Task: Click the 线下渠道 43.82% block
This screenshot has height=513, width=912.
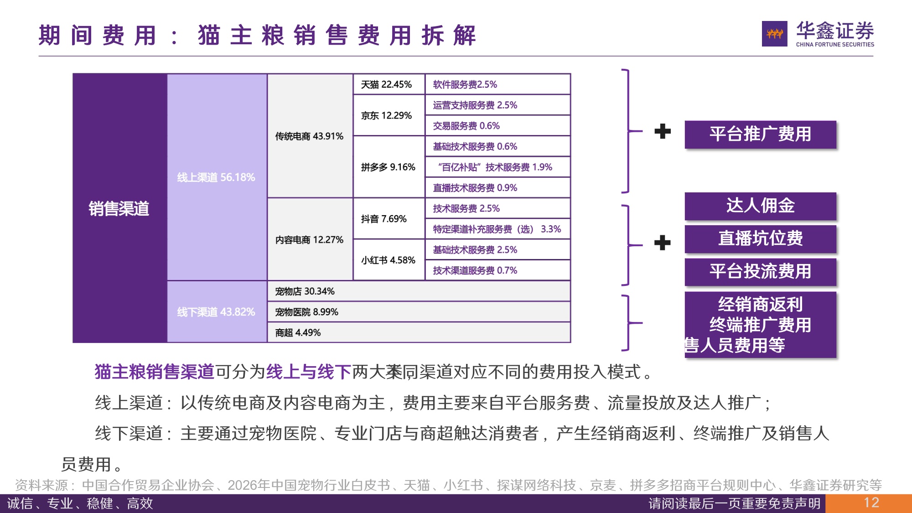Action: 217,312
